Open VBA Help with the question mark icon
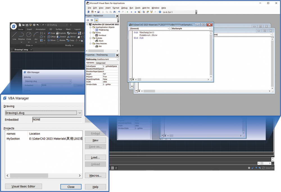The image size is (281, 192). tap(160, 12)
